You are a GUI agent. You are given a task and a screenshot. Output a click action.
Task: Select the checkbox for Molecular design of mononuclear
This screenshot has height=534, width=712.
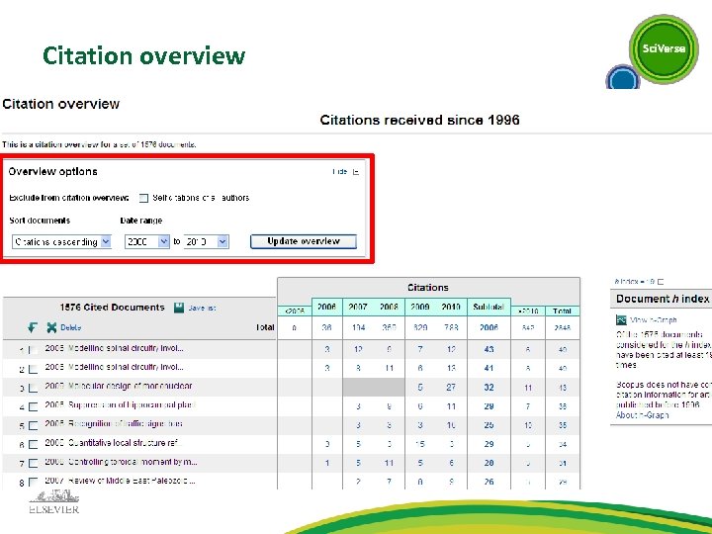click(x=33, y=389)
